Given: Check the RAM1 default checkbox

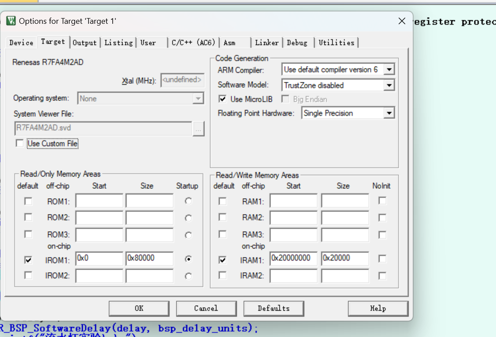Looking at the screenshot, I should [222, 201].
